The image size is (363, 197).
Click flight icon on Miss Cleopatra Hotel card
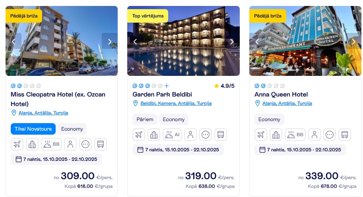click(17, 144)
